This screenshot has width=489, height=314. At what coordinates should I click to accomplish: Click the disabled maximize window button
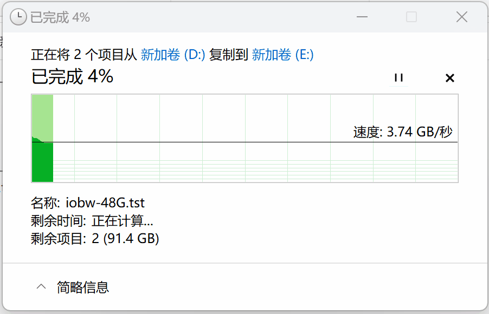[x=411, y=17]
